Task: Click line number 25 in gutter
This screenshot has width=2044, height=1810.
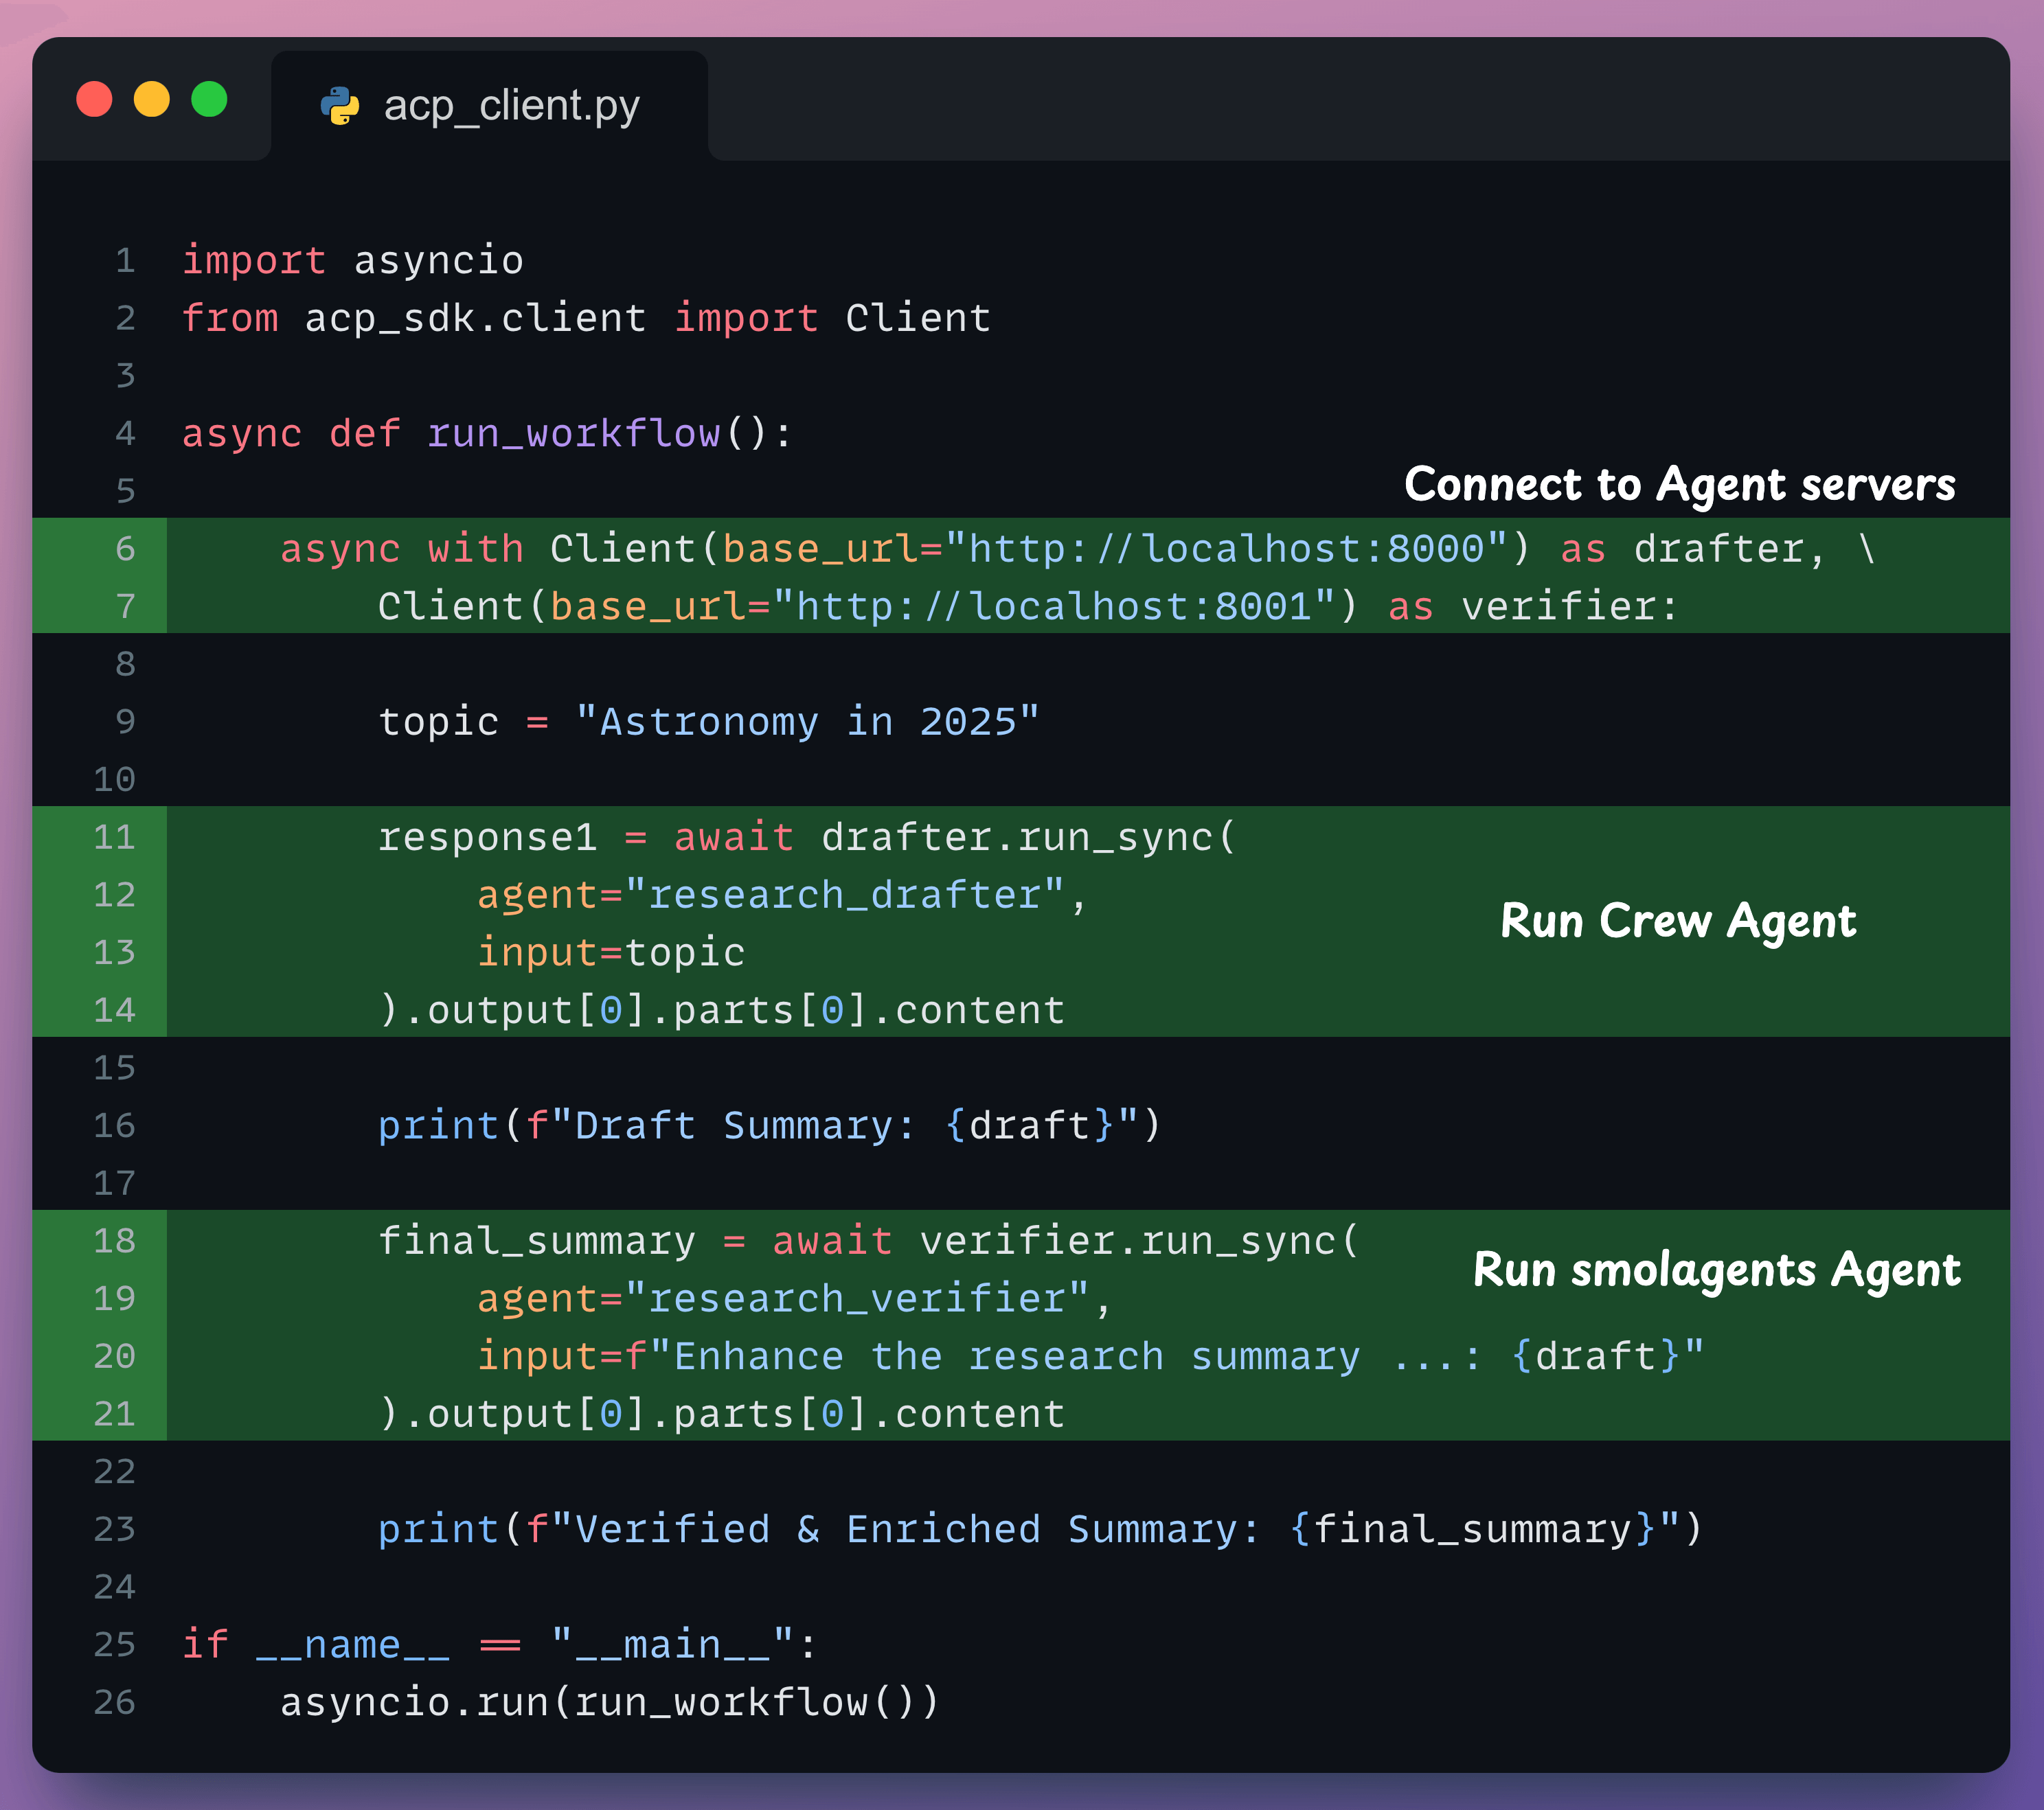Action: coord(114,1645)
